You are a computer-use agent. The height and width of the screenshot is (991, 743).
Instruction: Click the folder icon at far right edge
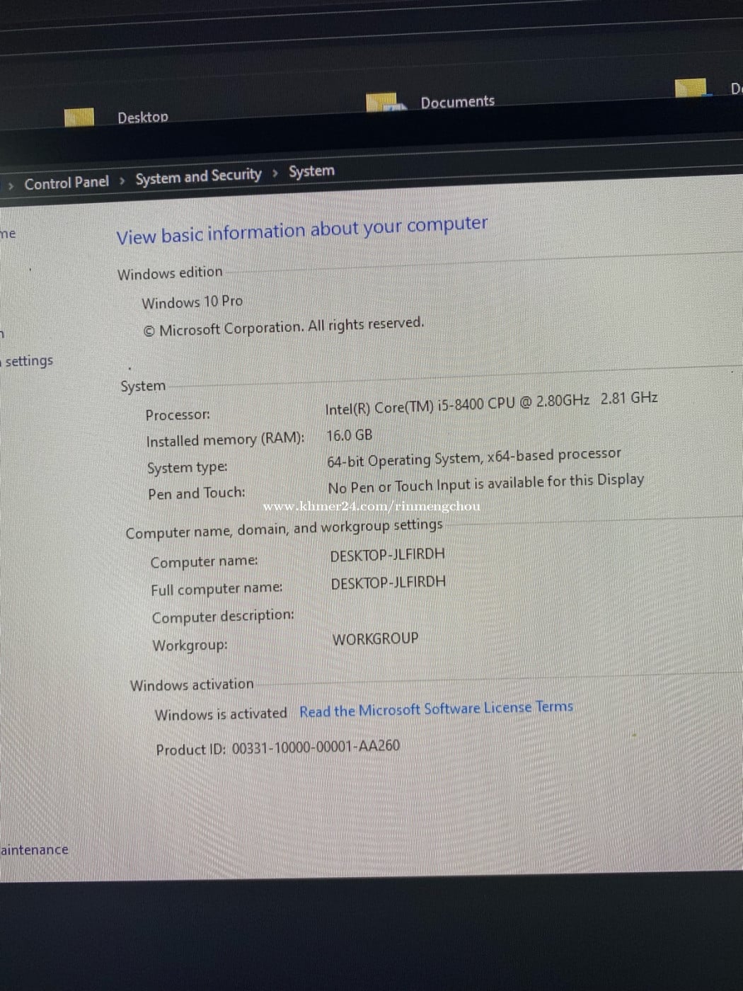[x=691, y=88]
